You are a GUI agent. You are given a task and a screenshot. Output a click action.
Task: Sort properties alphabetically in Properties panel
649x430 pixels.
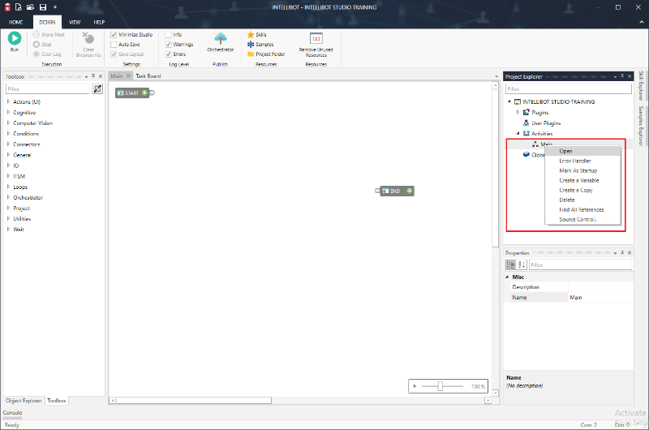522,264
